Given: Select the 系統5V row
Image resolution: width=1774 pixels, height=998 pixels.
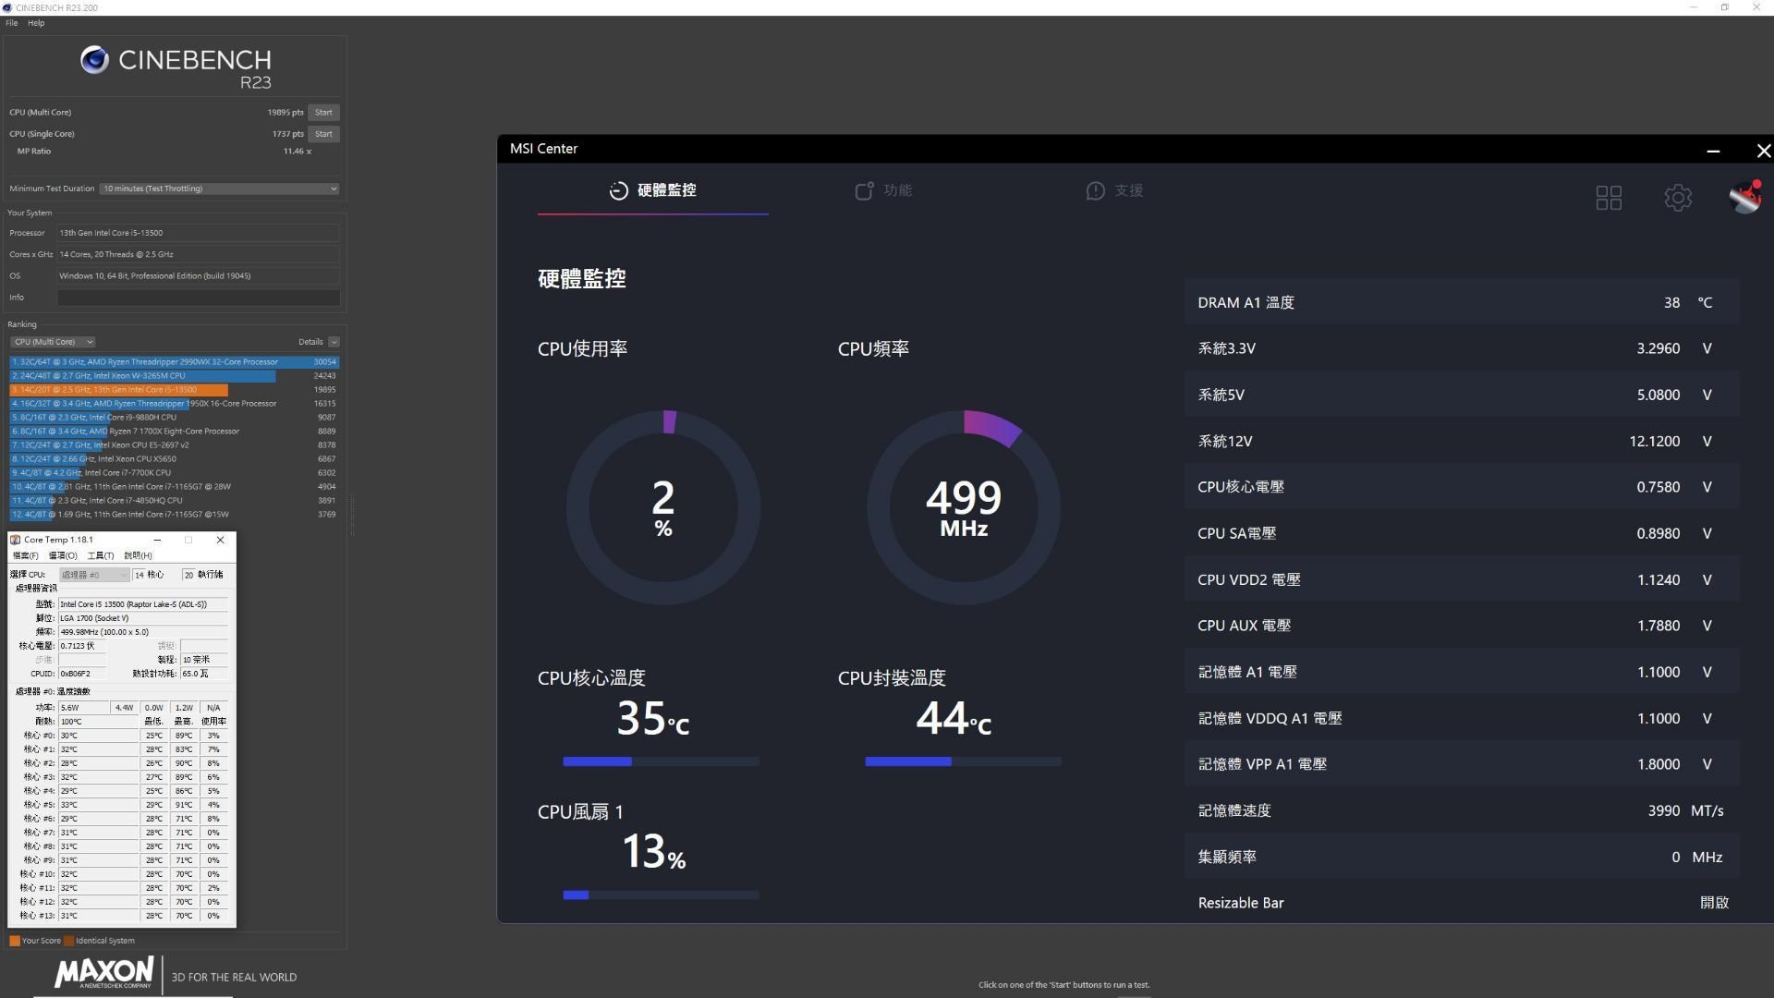Looking at the screenshot, I should [x=1462, y=395].
